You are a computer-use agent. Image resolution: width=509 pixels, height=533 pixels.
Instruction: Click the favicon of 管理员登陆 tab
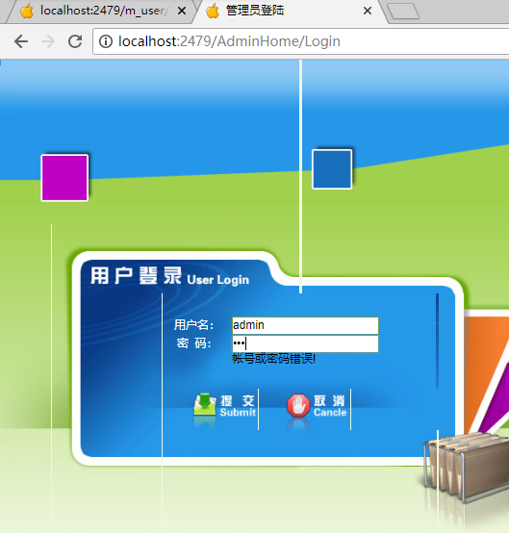tap(213, 11)
